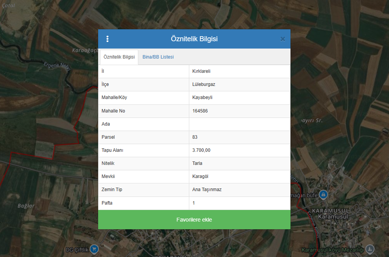Click the Karamusul village label on map
389x257 pixels.
333,217
